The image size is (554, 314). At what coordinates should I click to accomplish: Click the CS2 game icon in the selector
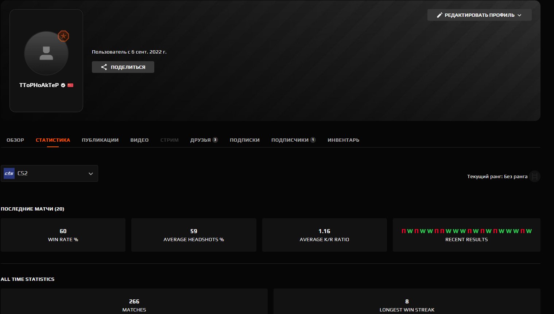point(9,173)
